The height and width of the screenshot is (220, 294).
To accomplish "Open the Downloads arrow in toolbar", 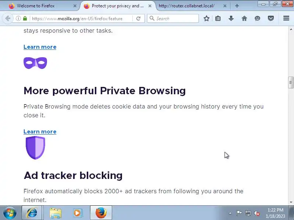I will (x=231, y=19).
